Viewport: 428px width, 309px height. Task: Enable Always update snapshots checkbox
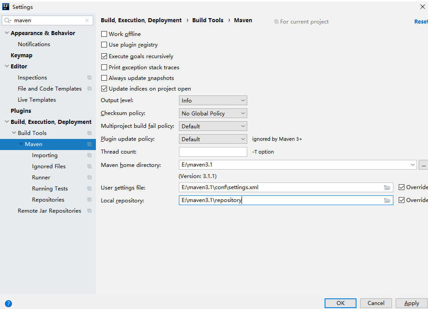104,78
